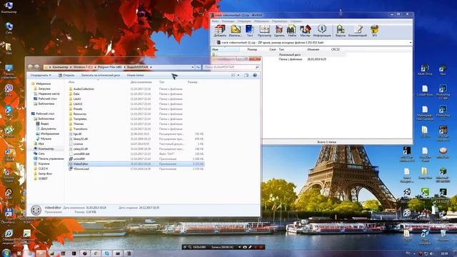457x257 pixels.
Task: Click the Windows Start button
Action: click(6, 253)
